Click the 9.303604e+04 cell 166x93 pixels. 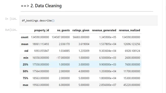point(108,51)
